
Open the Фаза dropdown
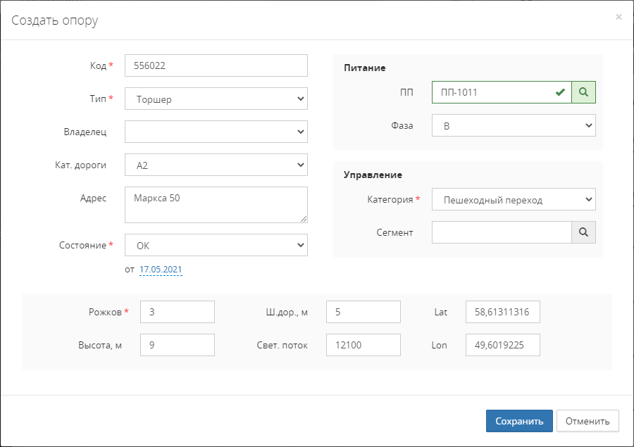[514, 125]
